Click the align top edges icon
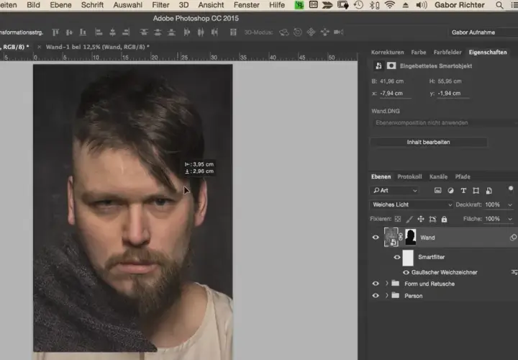 (55, 32)
